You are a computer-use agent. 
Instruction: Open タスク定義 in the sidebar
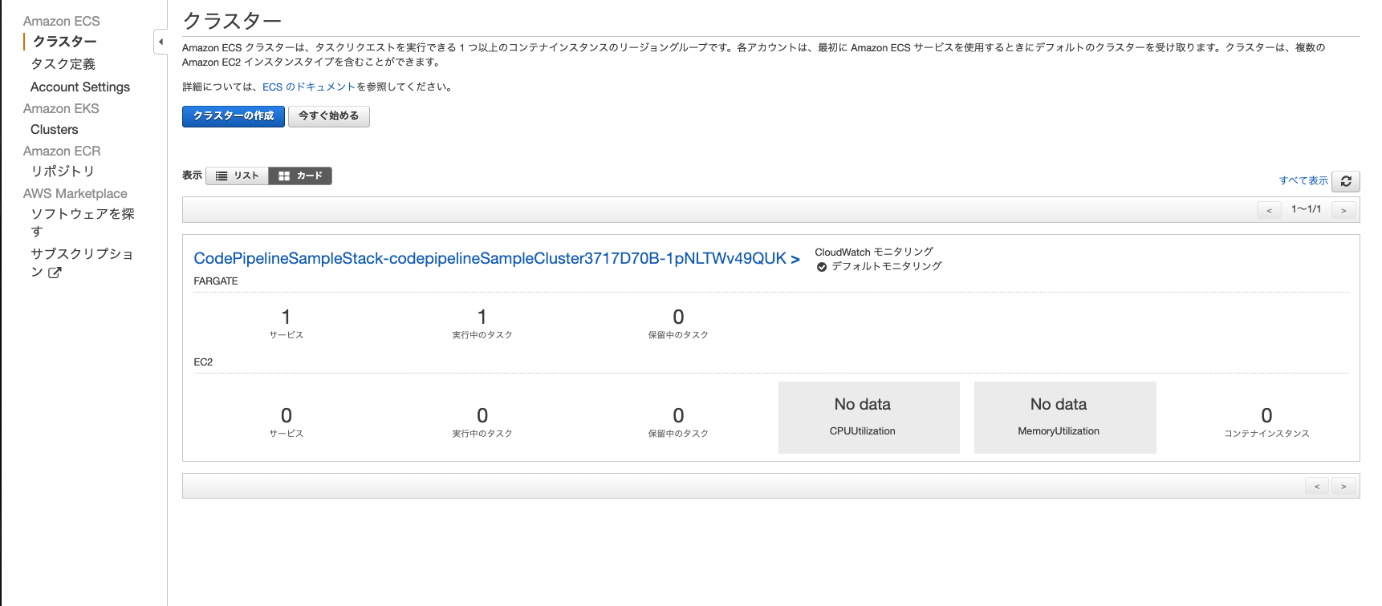(x=63, y=64)
